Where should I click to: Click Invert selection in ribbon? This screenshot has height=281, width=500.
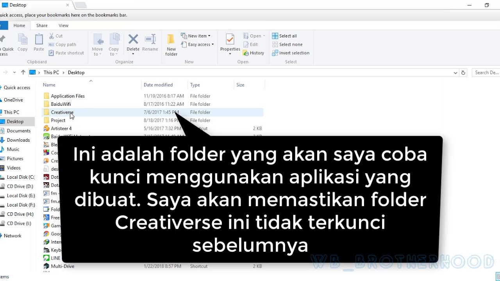point(291,53)
